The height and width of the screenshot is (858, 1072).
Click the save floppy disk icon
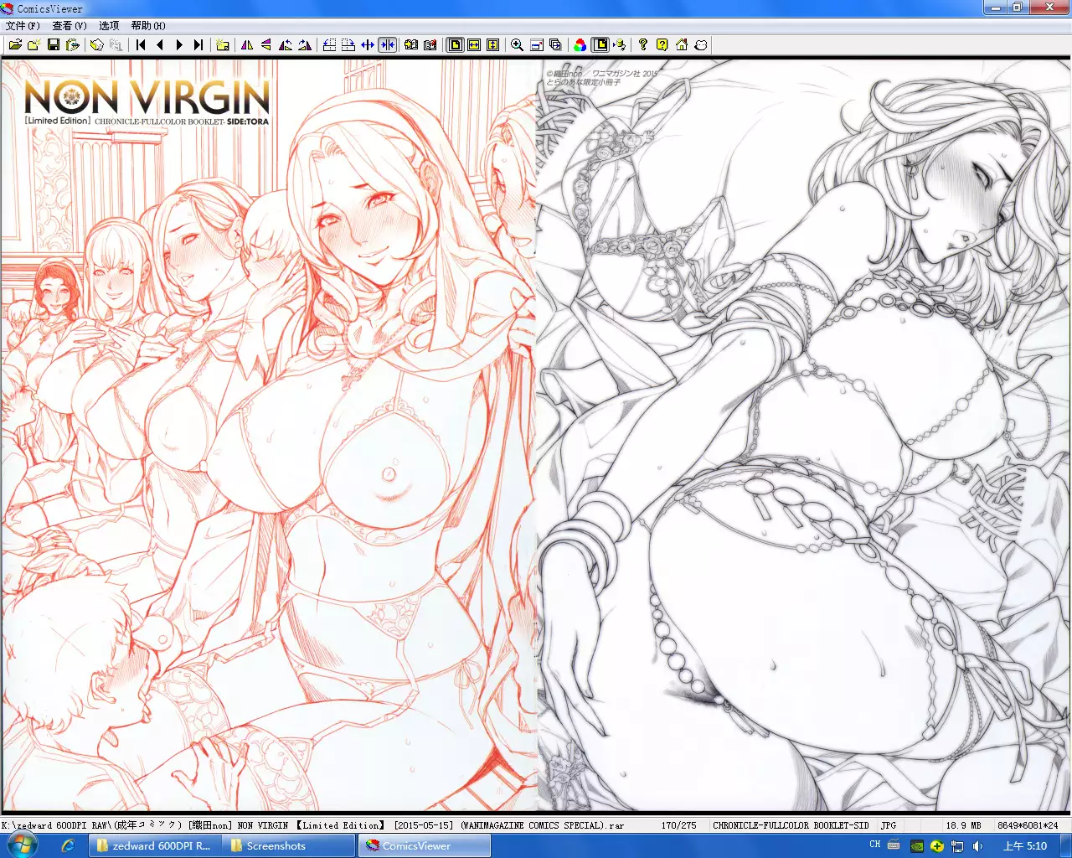click(x=54, y=45)
